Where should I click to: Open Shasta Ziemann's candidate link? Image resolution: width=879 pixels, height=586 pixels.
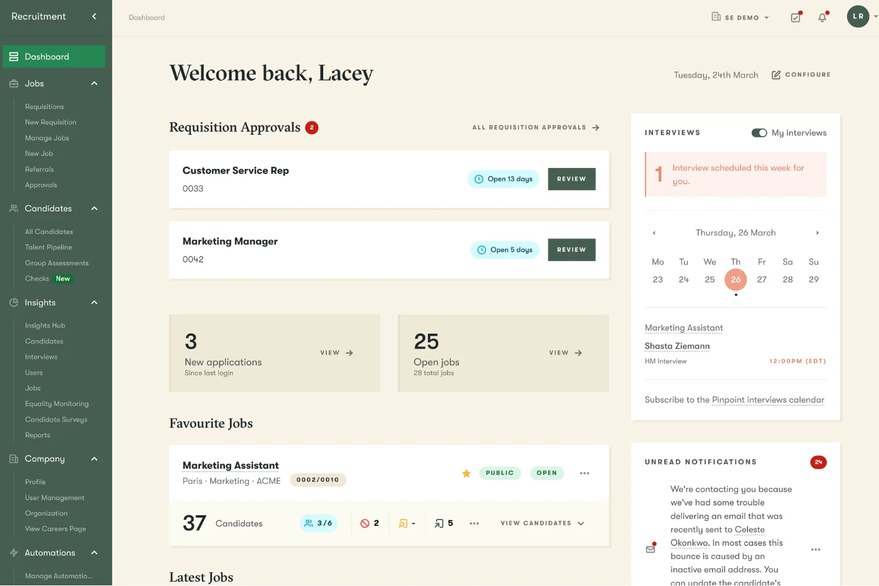tap(677, 346)
